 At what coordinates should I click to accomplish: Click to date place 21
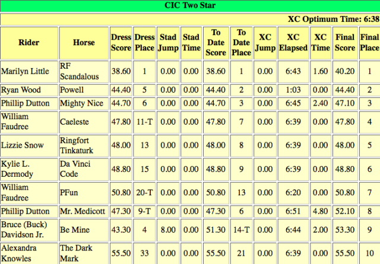(242, 253)
